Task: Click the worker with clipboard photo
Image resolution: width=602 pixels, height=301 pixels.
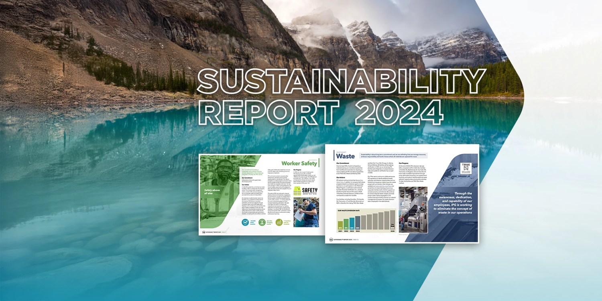Action: [306, 212]
